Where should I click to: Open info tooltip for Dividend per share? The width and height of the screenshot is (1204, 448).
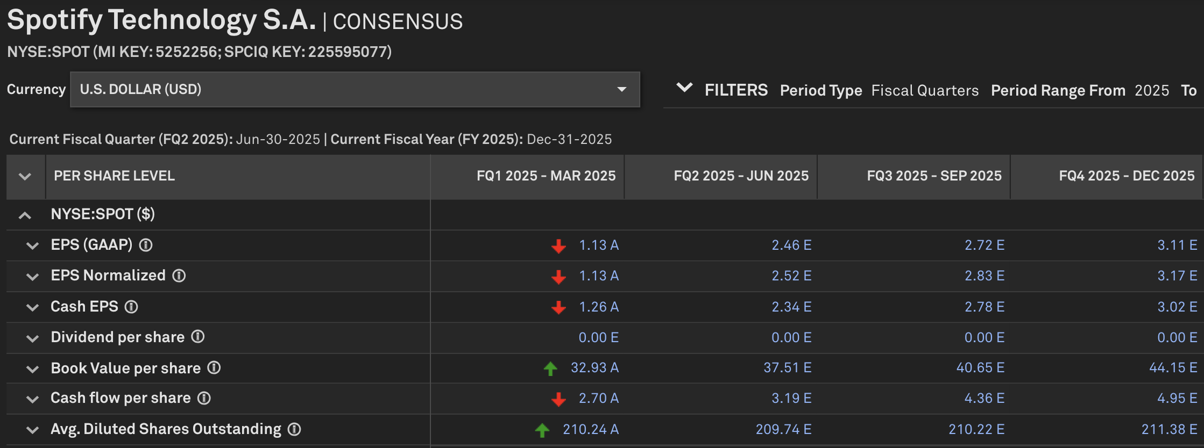pos(198,337)
